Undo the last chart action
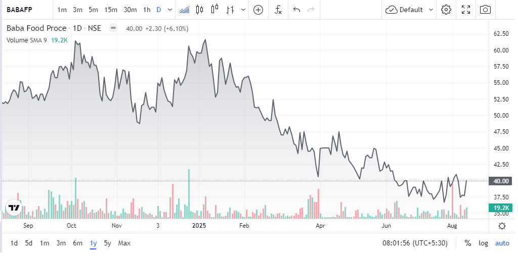518x256 pixels. click(296, 10)
